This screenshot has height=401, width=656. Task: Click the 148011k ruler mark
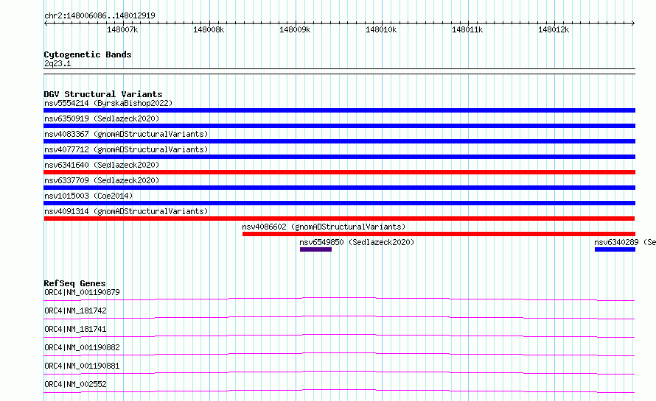(467, 29)
